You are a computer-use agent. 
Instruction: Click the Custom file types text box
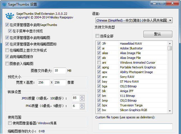tap(136, 126)
